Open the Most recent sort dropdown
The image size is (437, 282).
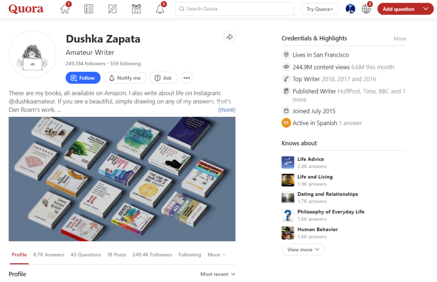click(218, 274)
